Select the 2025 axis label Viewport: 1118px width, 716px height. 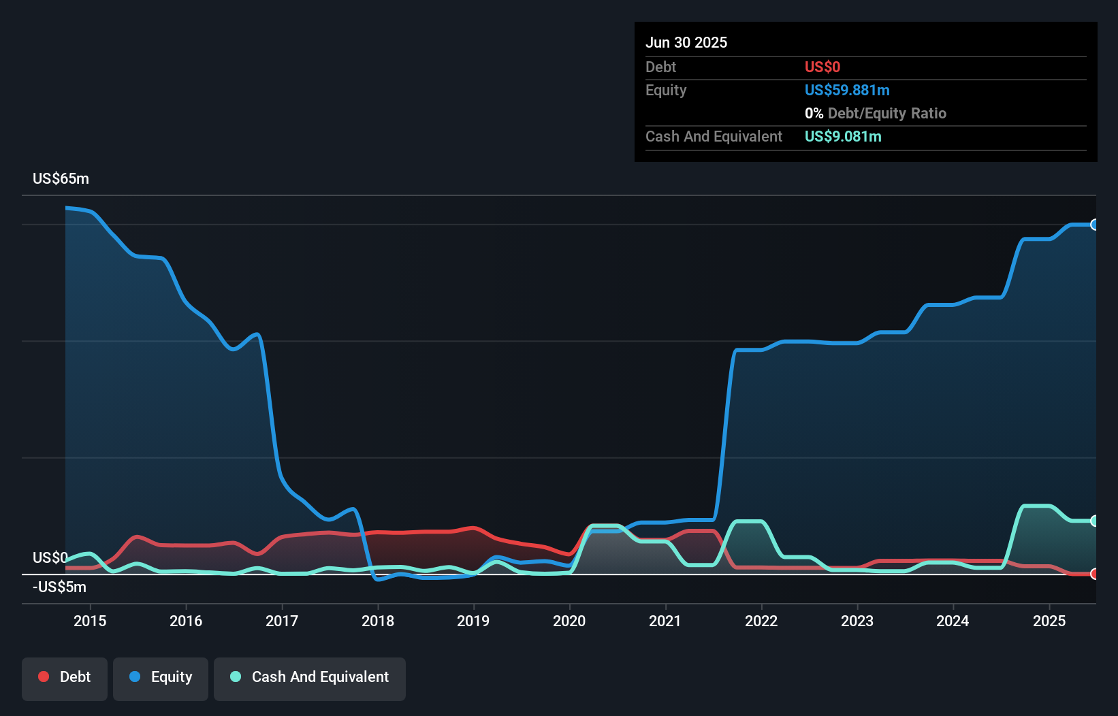[1049, 621]
